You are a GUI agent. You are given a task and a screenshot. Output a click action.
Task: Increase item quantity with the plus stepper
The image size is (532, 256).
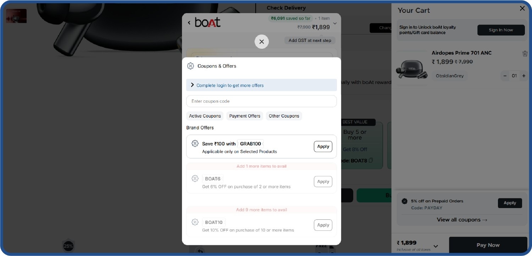(524, 76)
